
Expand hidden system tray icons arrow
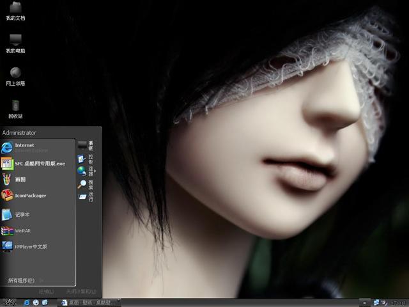[x=364, y=302]
